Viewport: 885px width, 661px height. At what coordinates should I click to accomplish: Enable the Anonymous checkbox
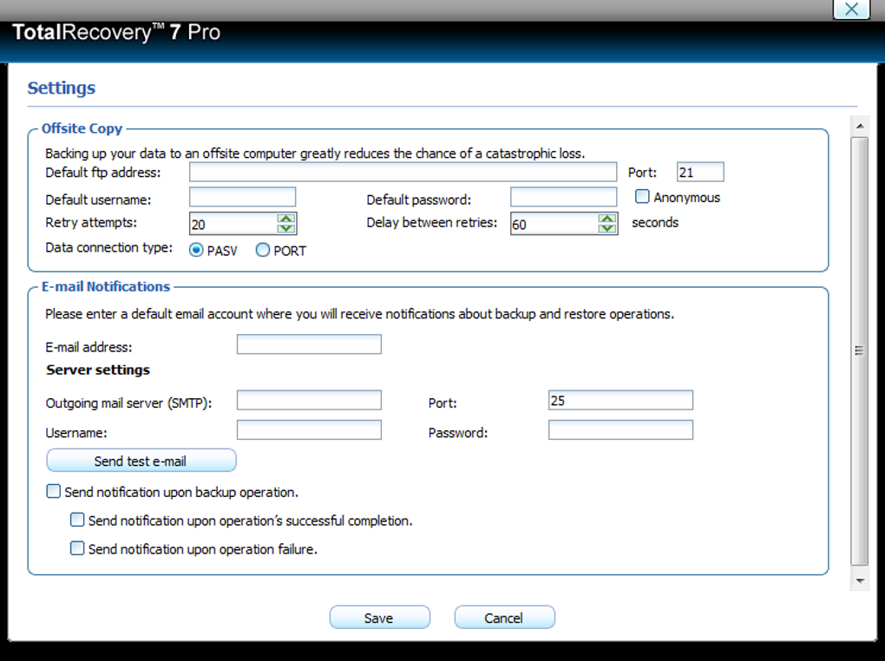642,196
